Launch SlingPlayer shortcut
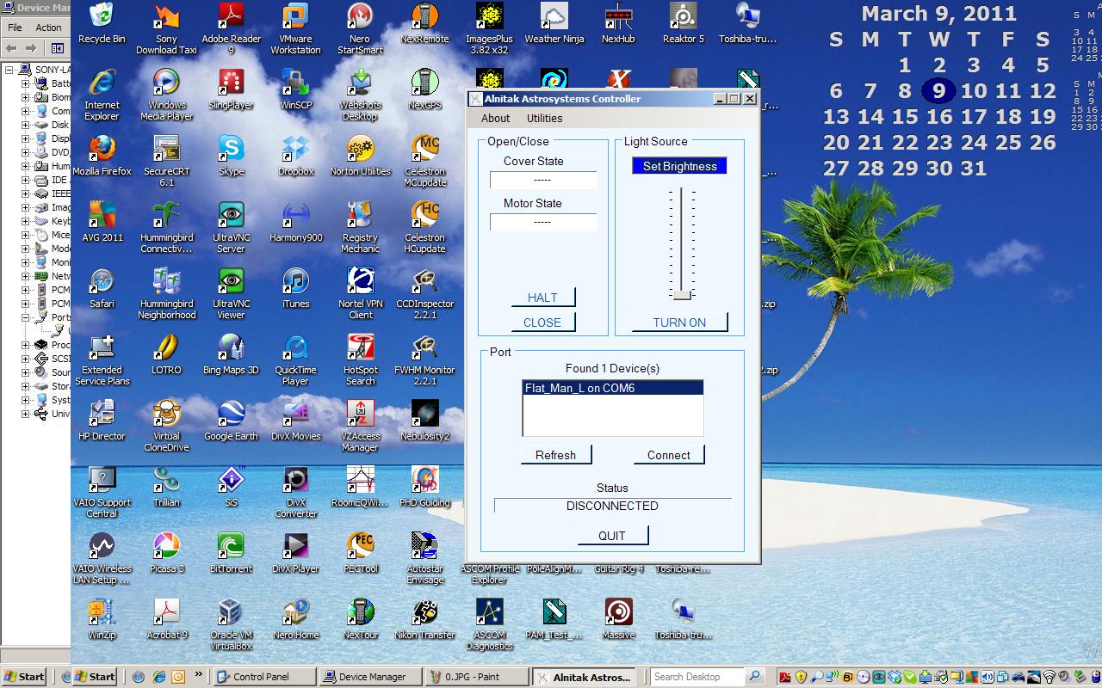 click(231, 89)
